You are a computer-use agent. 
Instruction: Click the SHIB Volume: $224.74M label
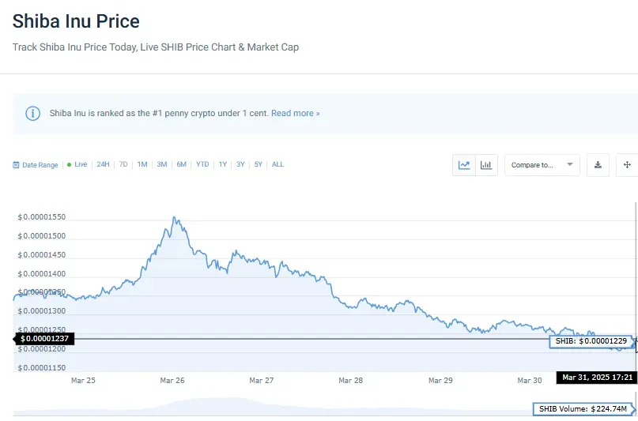(583, 409)
